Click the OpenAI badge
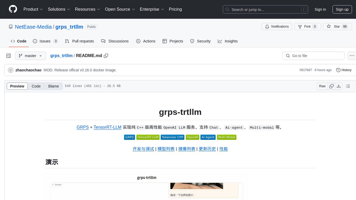Screen dimensions: 356x200 click(x=192, y=137)
